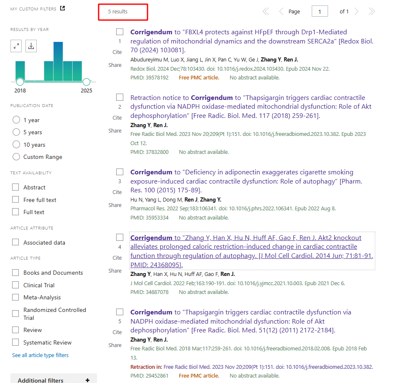Click PMID: 37832800 text
402x383 pixels.
point(150,152)
